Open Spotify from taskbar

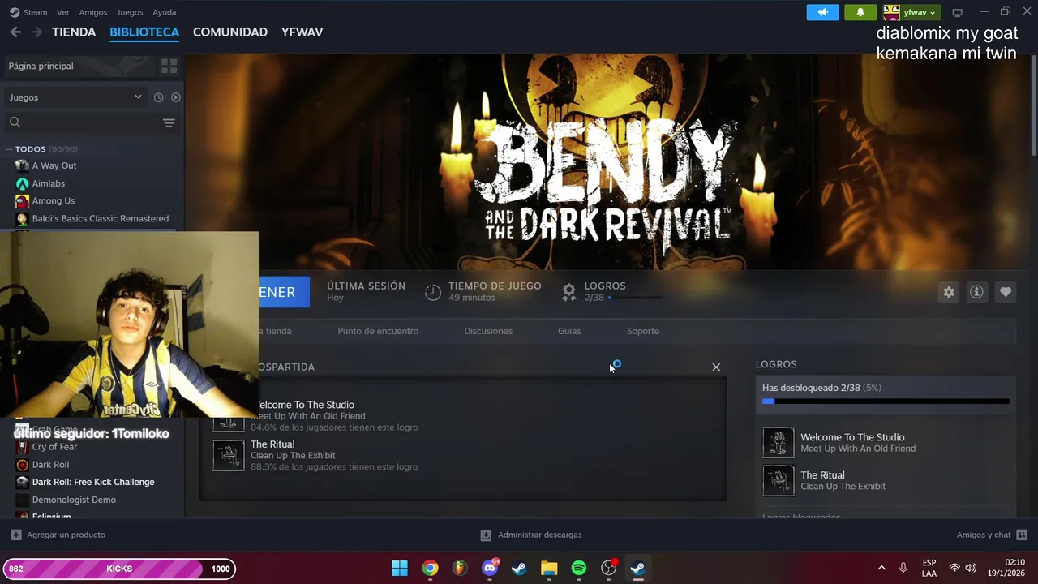[x=579, y=569]
